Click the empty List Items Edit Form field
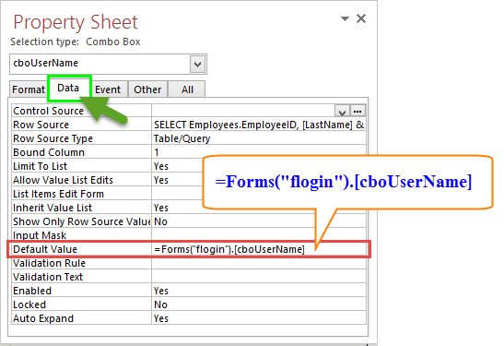The height and width of the screenshot is (346, 504). point(177,194)
